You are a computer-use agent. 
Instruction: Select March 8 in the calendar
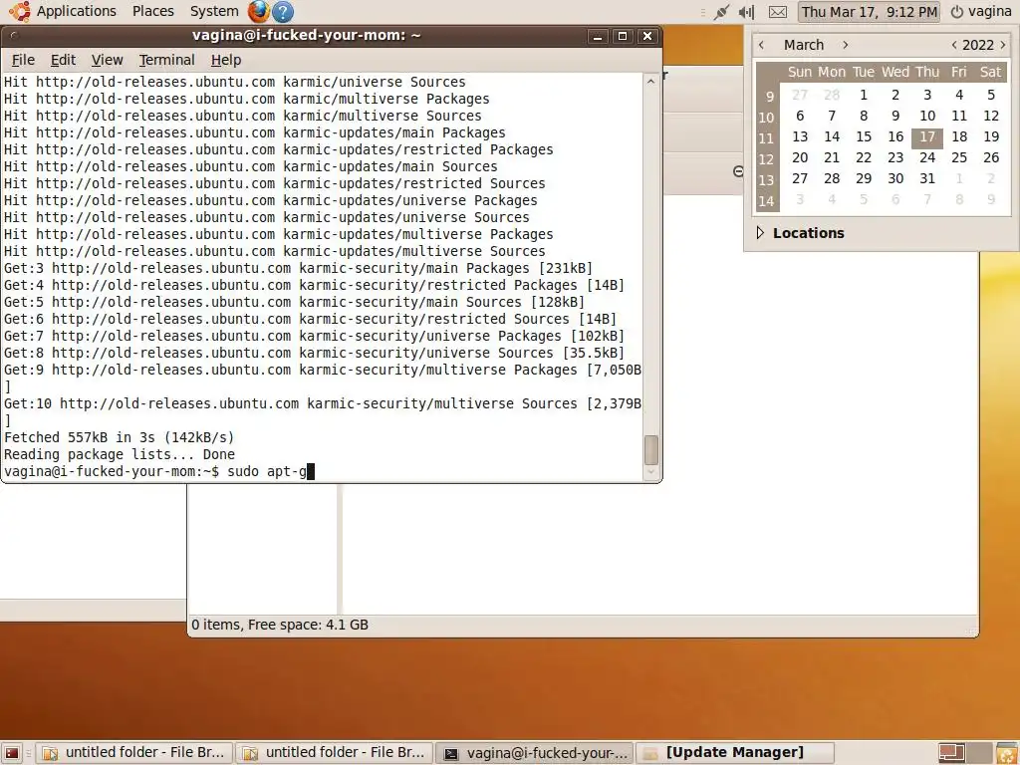coord(864,116)
